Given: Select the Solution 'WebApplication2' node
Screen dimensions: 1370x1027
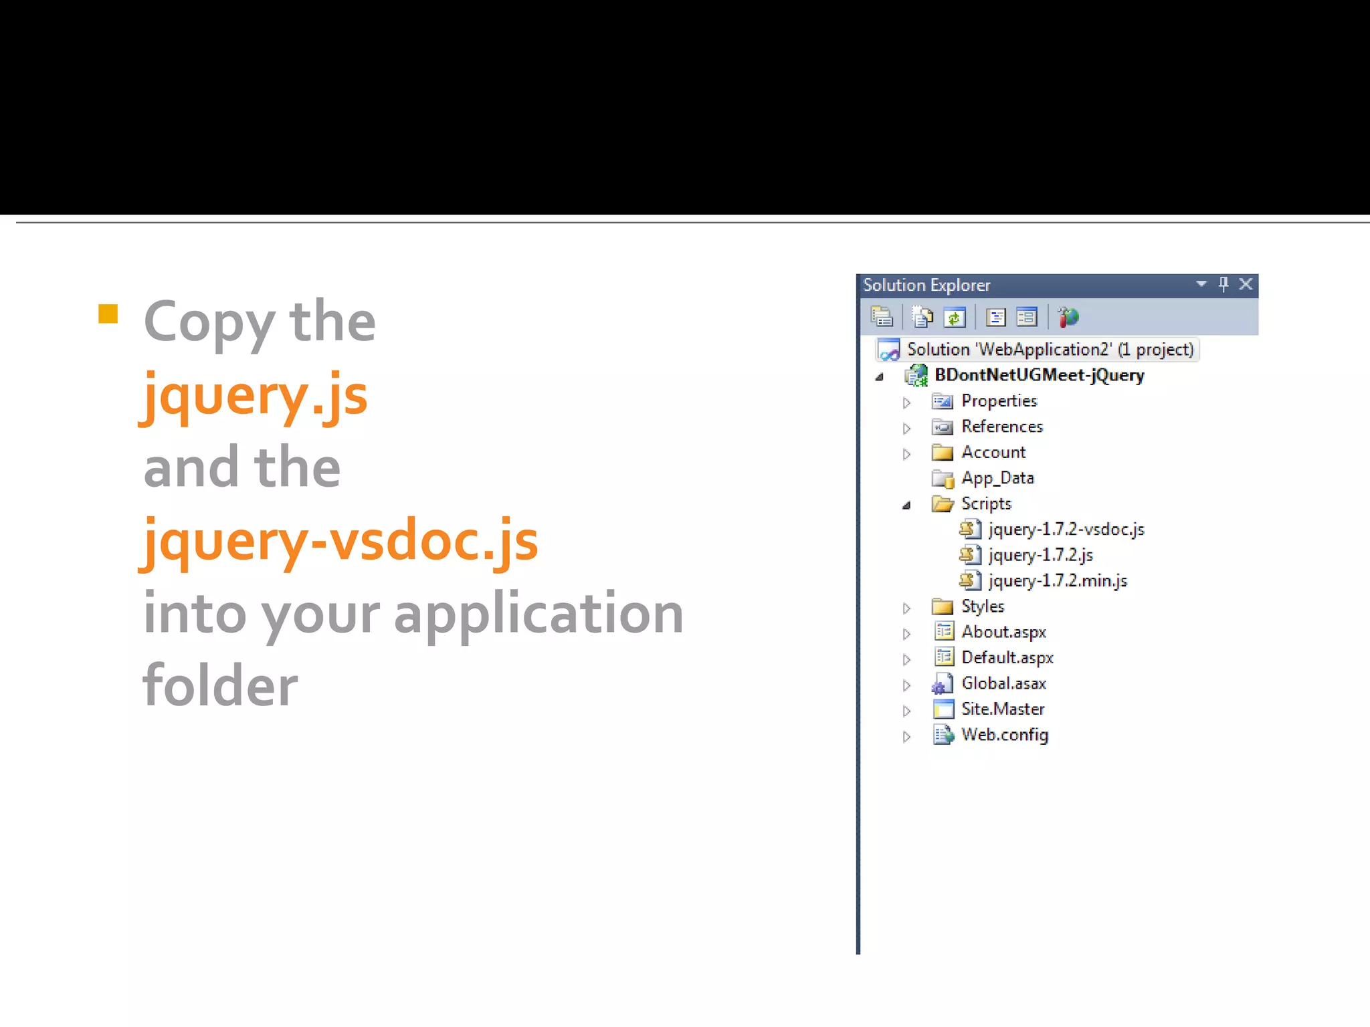Looking at the screenshot, I should [1038, 350].
